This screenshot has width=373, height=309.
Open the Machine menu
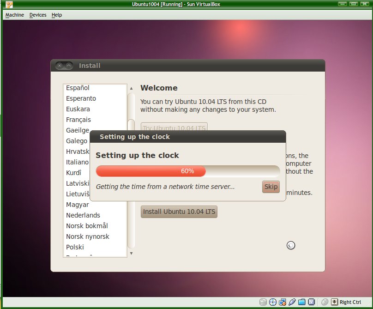14,15
